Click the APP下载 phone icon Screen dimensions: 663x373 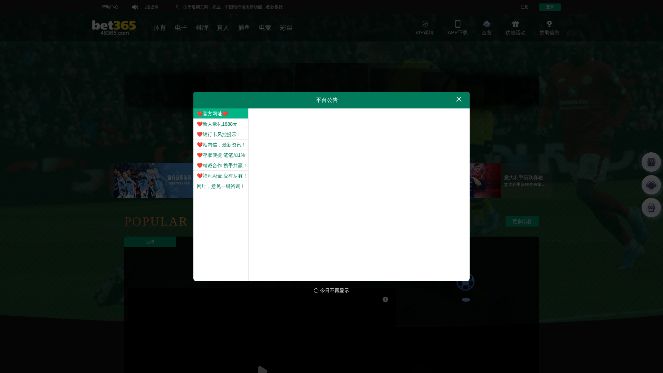pos(458,24)
